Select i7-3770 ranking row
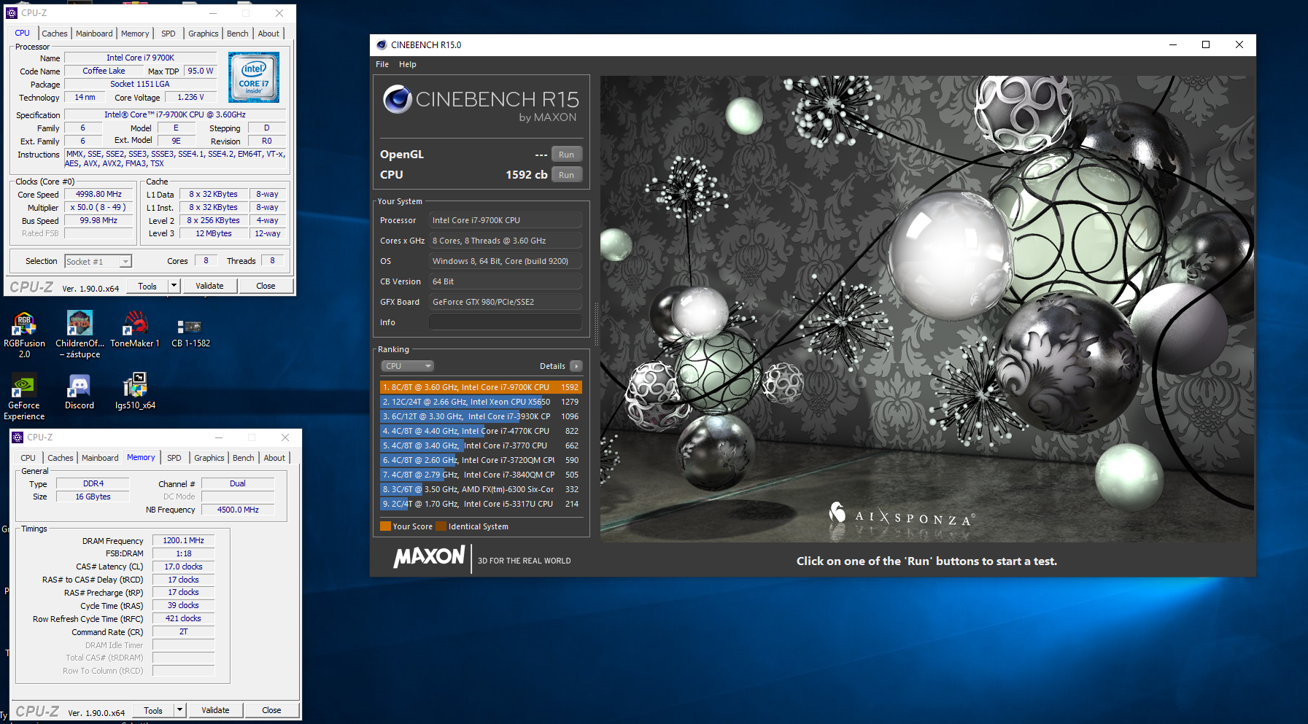 coord(481,445)
